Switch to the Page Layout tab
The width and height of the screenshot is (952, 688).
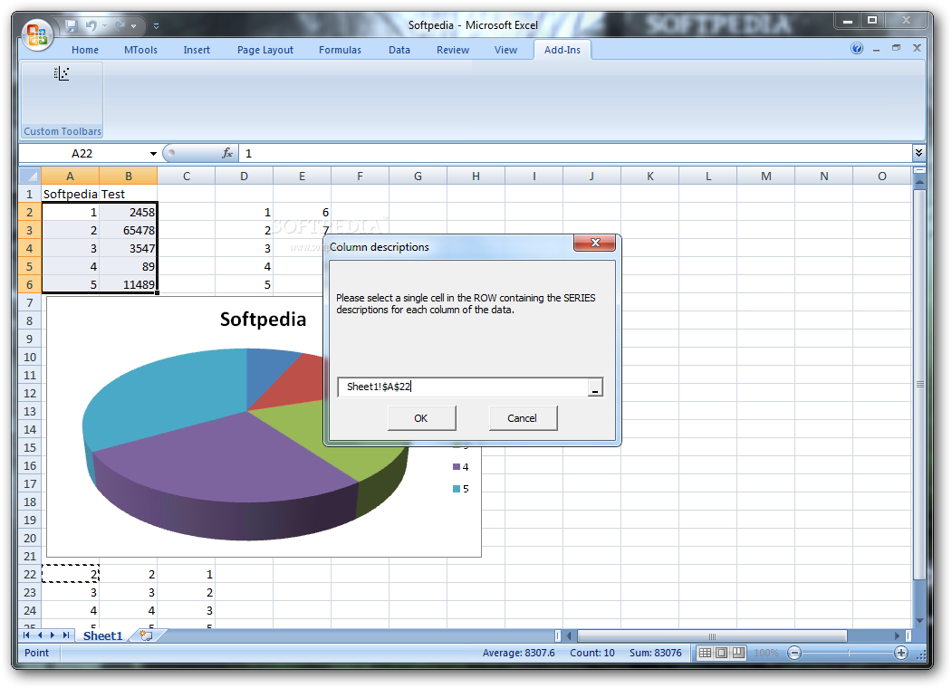coord(265,50)
